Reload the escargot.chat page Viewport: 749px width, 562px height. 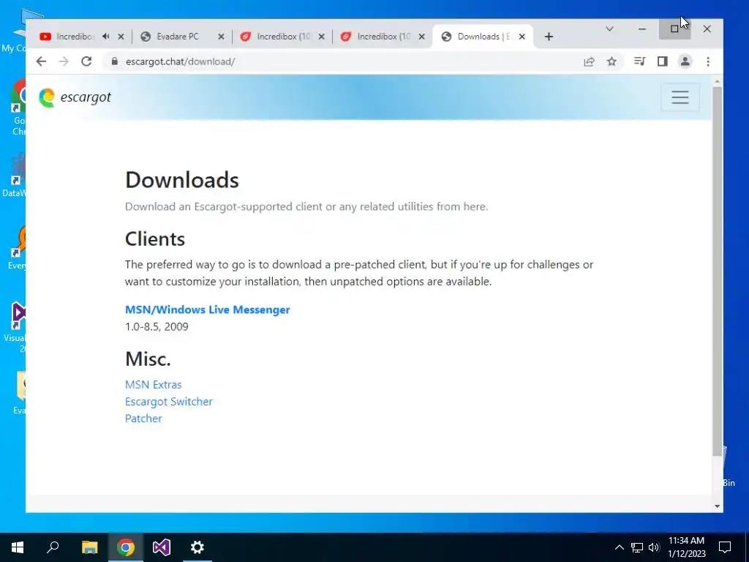pos(86,61)
